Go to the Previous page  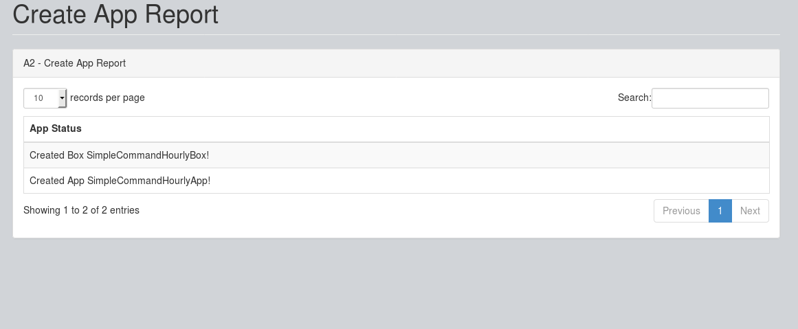click(680, 211)
